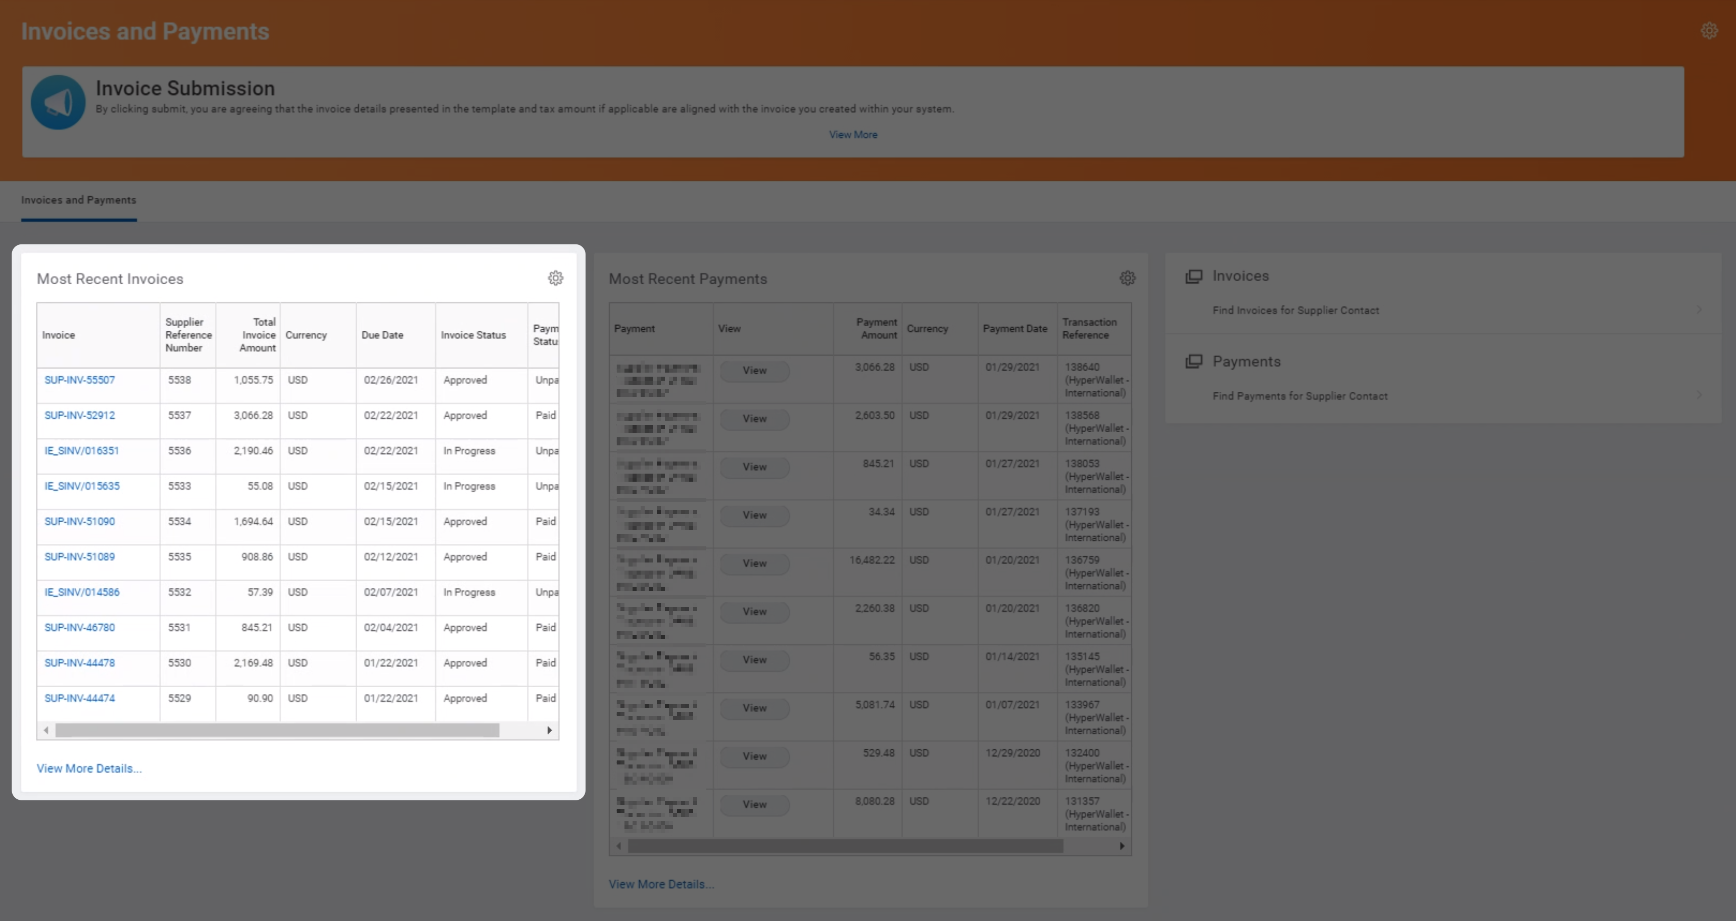Click right scroll arrow in invoices table
Image resolution: width=1736 pixels, height=921 pixels.
[549, 730]
